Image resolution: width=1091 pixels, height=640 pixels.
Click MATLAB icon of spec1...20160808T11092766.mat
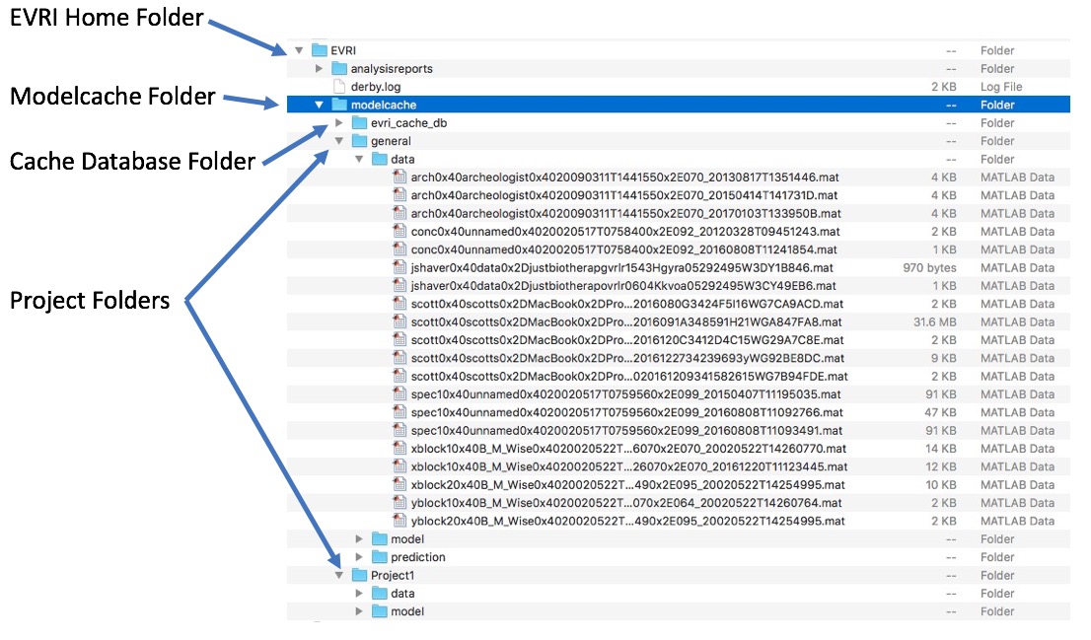(x=400, y=412)
